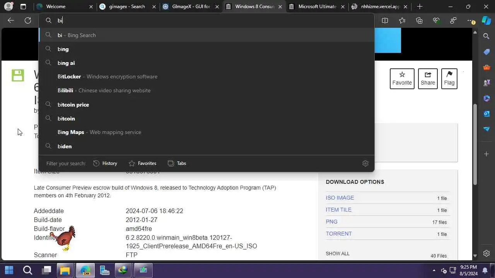This screenshot has height=278, width=495.
Task: Open Settings and more ellipsis menu
Action: coord(470,20)
